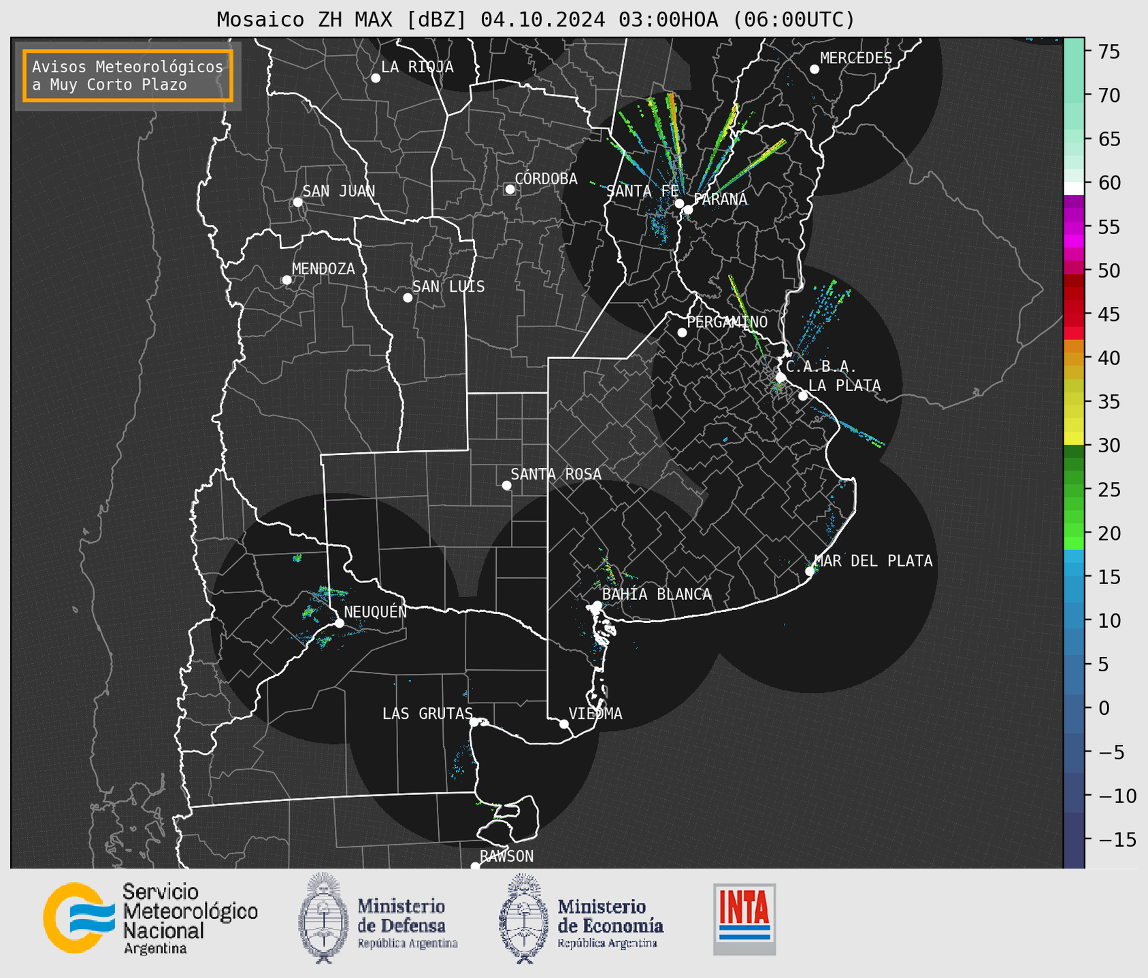This screenshot has width=1148, height=978.
Task: Select the VIEDMA city marker
Action: (564, 724)
